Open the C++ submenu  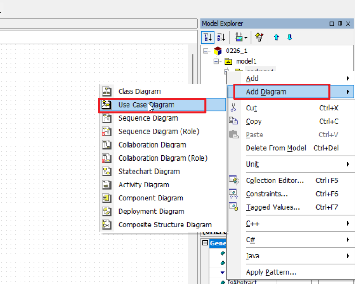[x=290, y=224]
